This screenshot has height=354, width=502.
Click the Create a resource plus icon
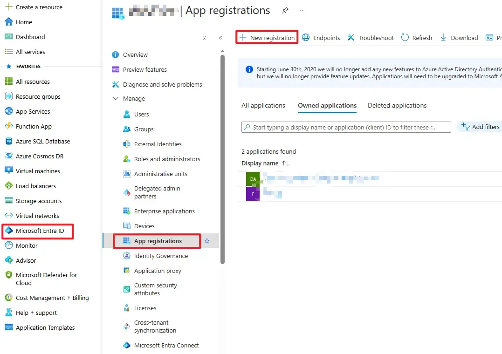(9, 7)
